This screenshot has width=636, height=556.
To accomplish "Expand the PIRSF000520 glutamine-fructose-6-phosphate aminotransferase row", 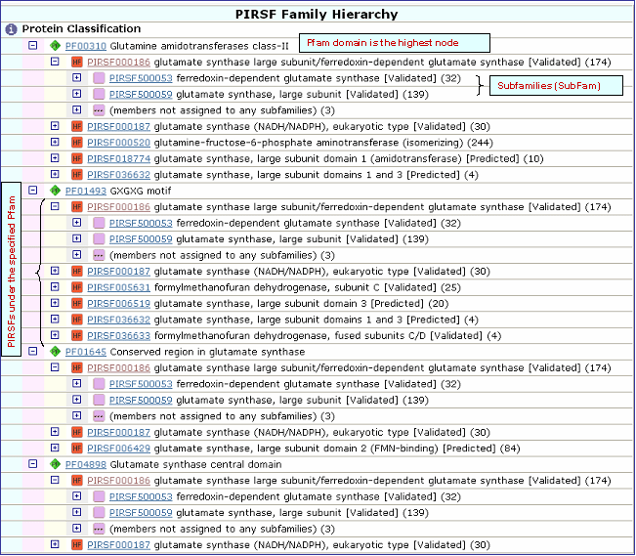I will (55, 142).
